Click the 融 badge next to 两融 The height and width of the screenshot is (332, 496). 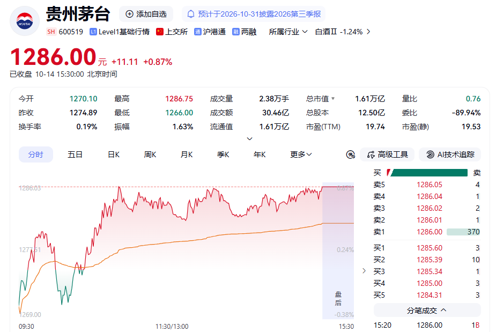(x=235, y=32)
